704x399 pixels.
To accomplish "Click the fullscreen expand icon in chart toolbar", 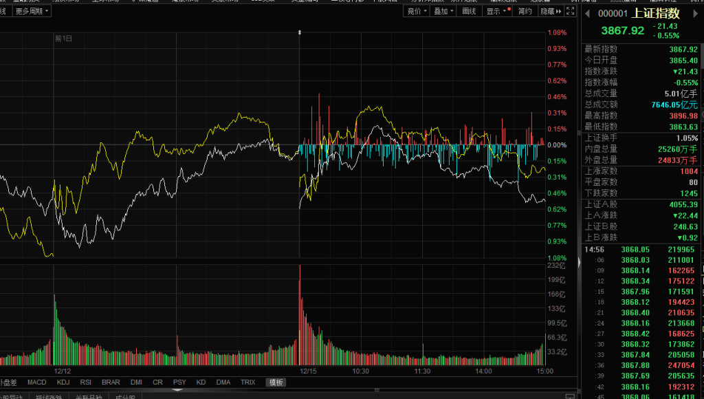I will (570, 11).
